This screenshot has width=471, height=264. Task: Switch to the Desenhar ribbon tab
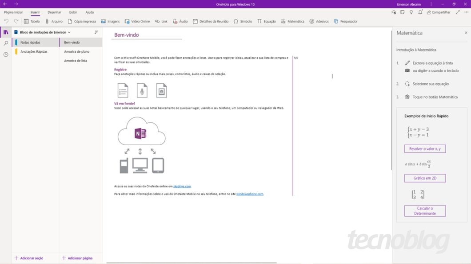54,12
